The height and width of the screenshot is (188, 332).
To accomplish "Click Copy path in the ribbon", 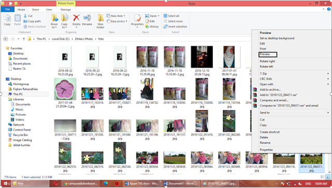I will [x=32, y=21].
